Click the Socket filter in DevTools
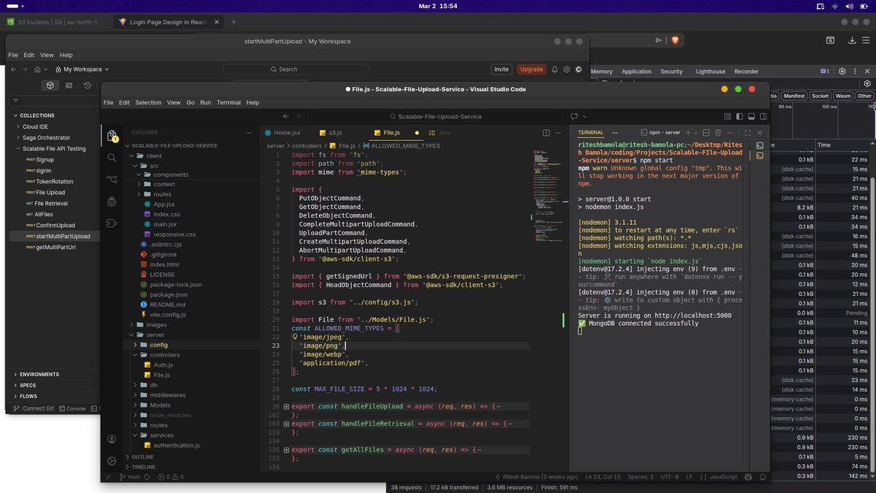The width and height of the screenshot is (876, 493). pyautogui.click(x=820, y=96)
